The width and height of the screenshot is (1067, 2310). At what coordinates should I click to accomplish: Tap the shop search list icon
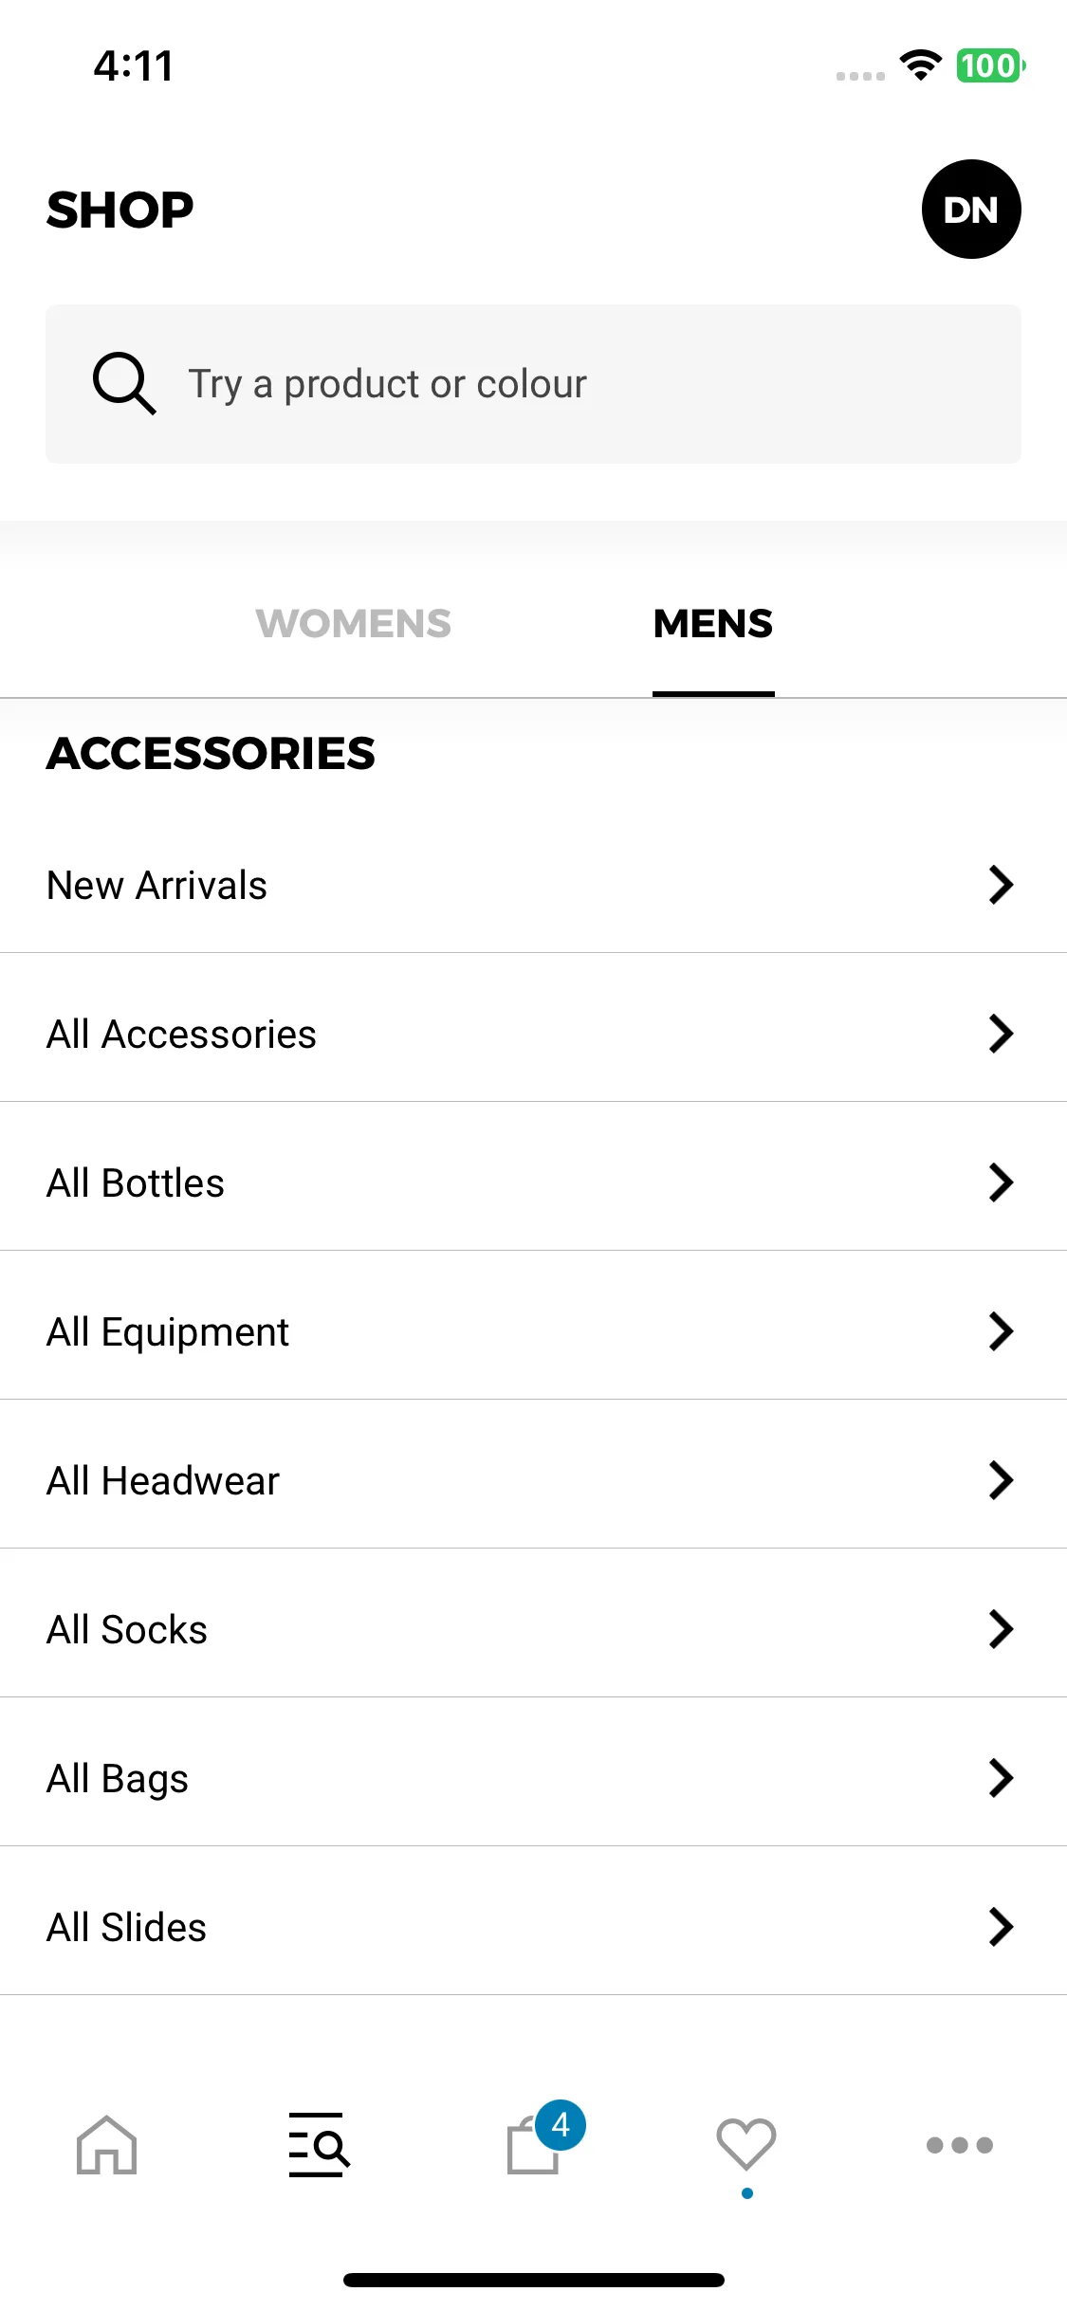(320, 2145)
